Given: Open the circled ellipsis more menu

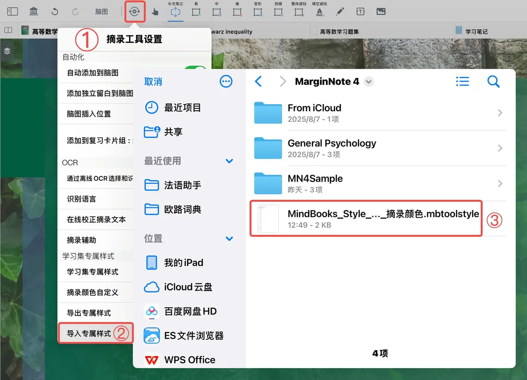Looking at the screenshot, I should point(226,81).
